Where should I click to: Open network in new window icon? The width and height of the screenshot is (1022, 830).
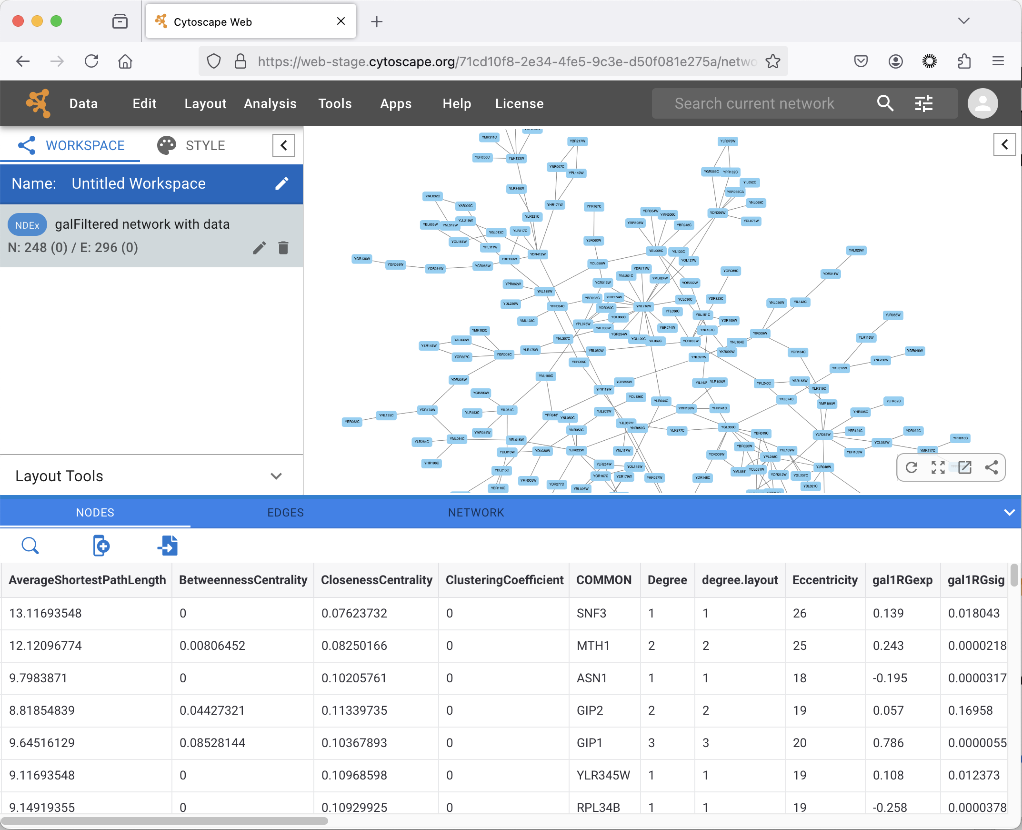click(965, 467)
